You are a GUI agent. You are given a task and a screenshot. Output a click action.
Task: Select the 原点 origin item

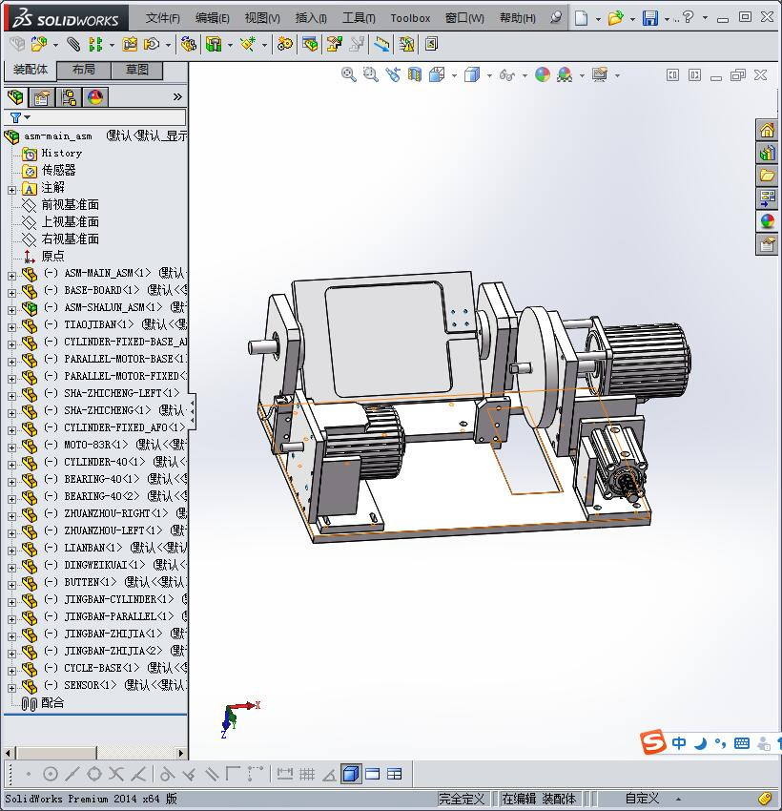(x=52, y=256)
